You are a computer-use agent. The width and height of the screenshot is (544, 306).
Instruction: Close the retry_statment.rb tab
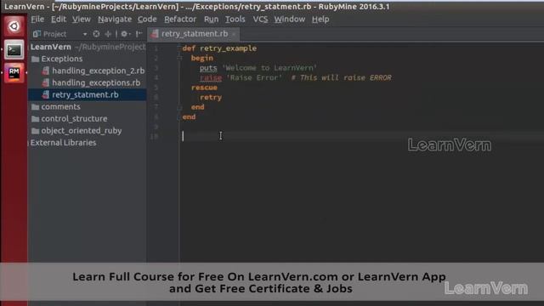[x=234, y=34]
